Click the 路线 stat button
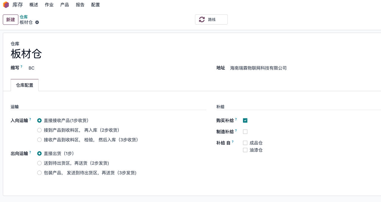The height and width of the screenshot is (202, 381). click(211, 20)
